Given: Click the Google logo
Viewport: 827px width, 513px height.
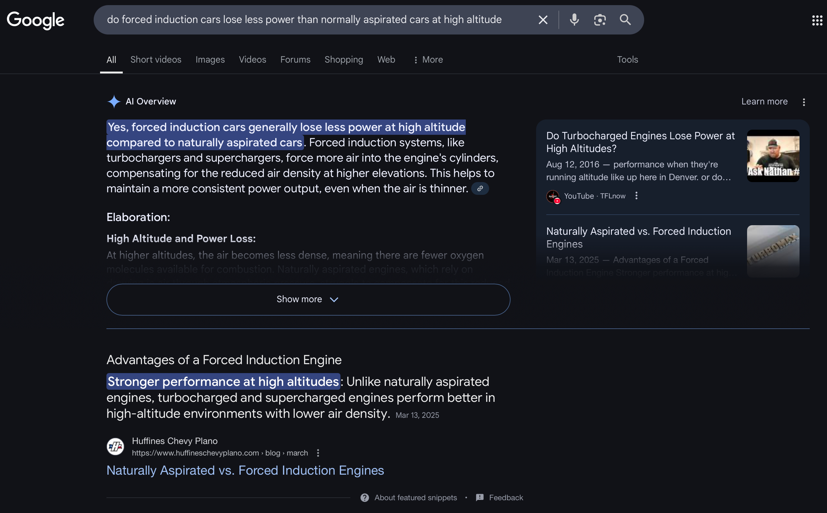Looking at the screenshot, I should click(36, 20).
